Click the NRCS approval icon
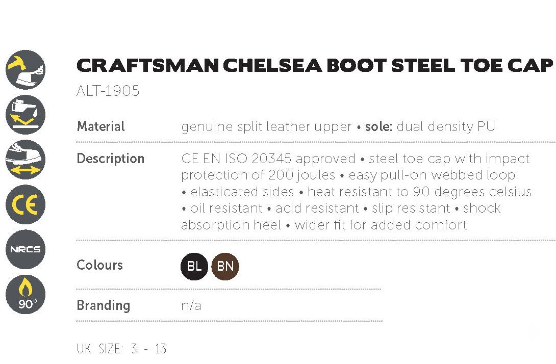Image resolution: width=556 pixels, height=364 pixels. [x=25, y=249]
